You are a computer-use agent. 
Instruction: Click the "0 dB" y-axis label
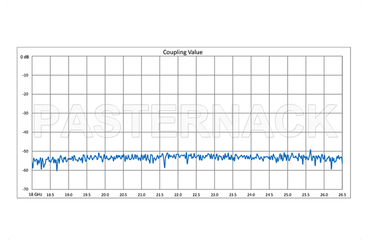point(25,57)
